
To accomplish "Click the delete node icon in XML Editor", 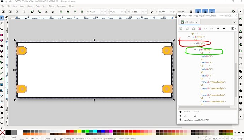I will (199, 28).
